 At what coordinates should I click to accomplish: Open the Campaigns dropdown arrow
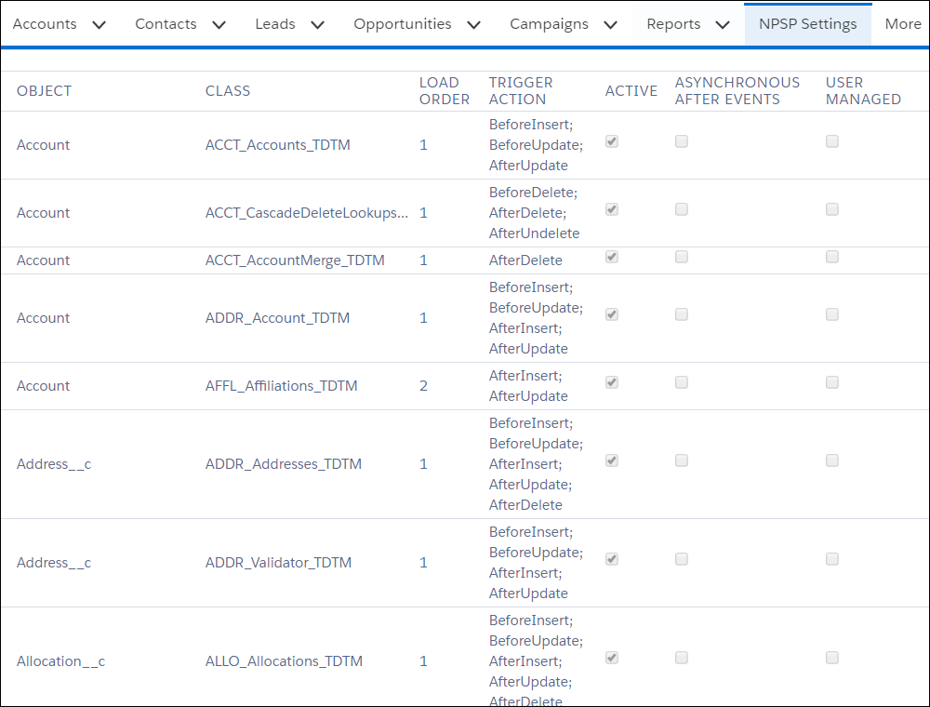(x=611, y=24)
